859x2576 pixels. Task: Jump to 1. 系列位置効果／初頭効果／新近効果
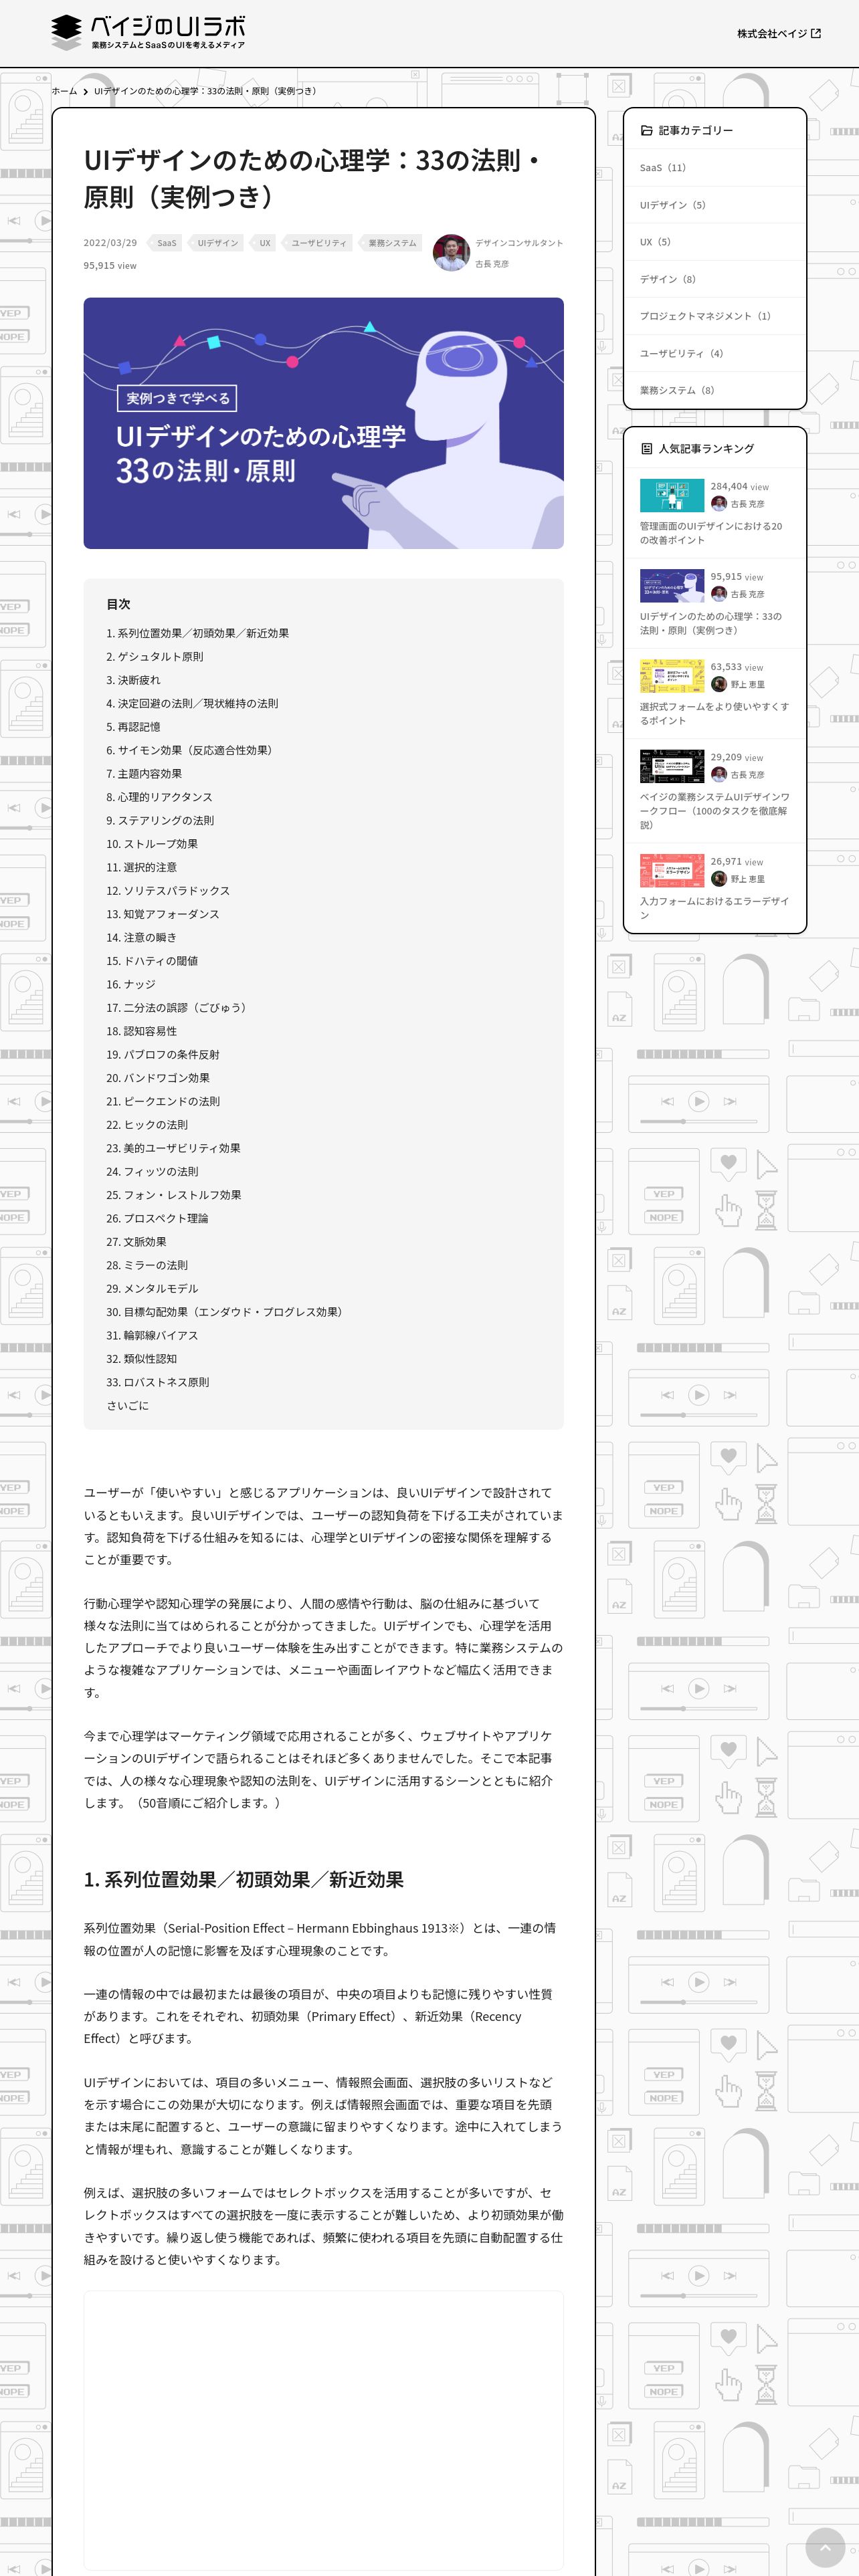(198, 633)
